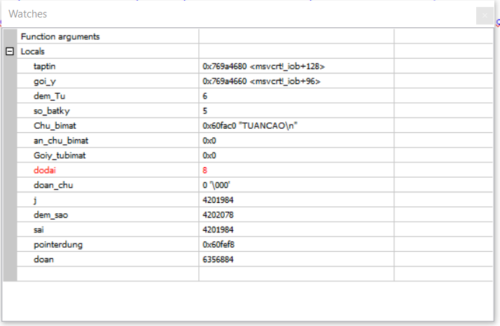Click the an_chu_bimat variable name
This screenshot has height=326, width=500.
tap(61, 141)
